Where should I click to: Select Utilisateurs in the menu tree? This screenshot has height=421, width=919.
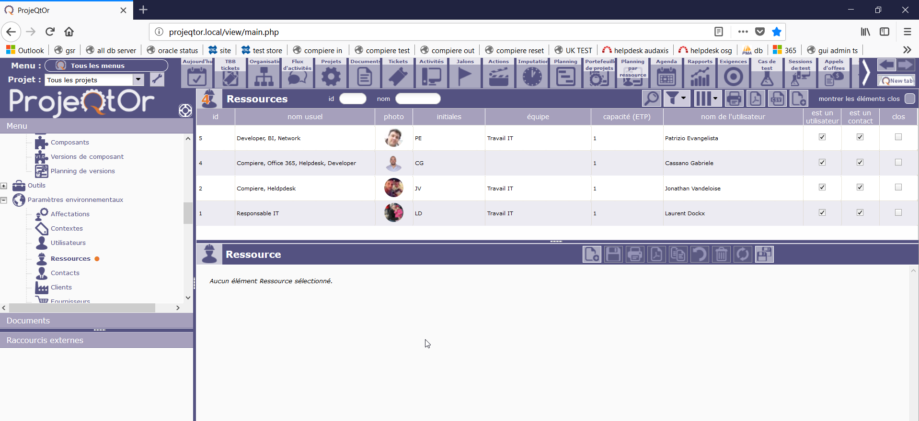[x=68, y=243]
